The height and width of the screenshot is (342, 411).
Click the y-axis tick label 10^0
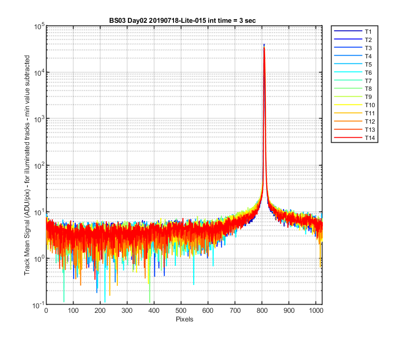tap(39, 259)
